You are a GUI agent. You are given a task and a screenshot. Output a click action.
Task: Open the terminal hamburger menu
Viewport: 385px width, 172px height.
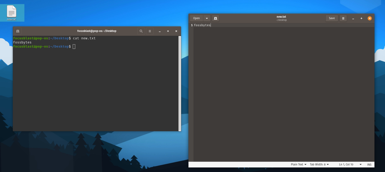(x=150, y=31)
